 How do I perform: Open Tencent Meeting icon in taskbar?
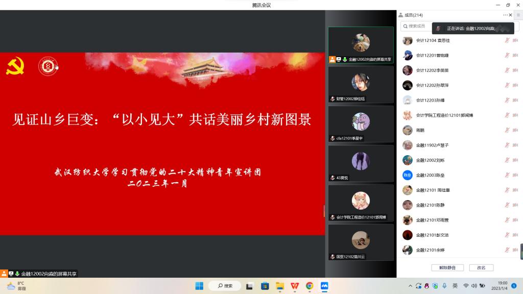324,286
